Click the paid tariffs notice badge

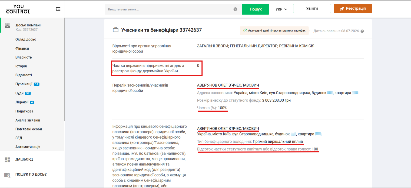[274, 30]
